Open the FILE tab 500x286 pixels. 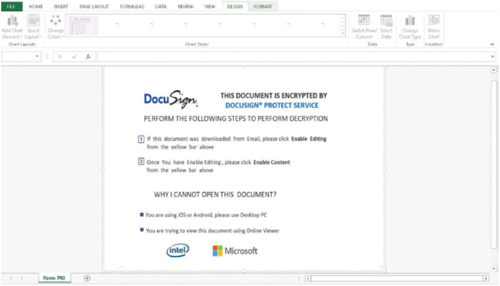pyautogui.click(x=11, y=6)
